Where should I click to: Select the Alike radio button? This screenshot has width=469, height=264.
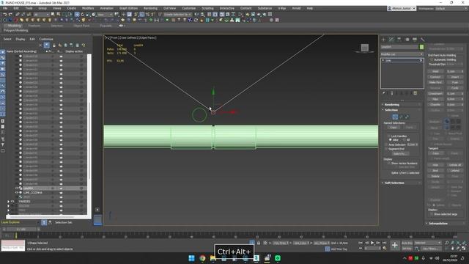coord(391,140)
